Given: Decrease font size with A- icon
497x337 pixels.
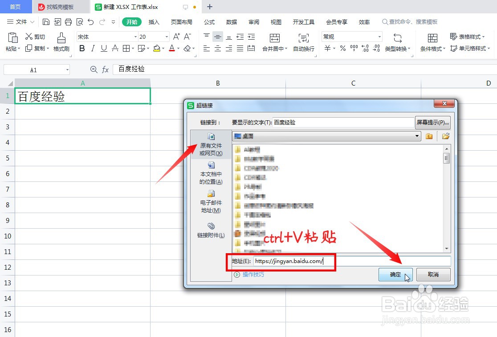Looking at the screenshot, I should [x=187, y=37].
